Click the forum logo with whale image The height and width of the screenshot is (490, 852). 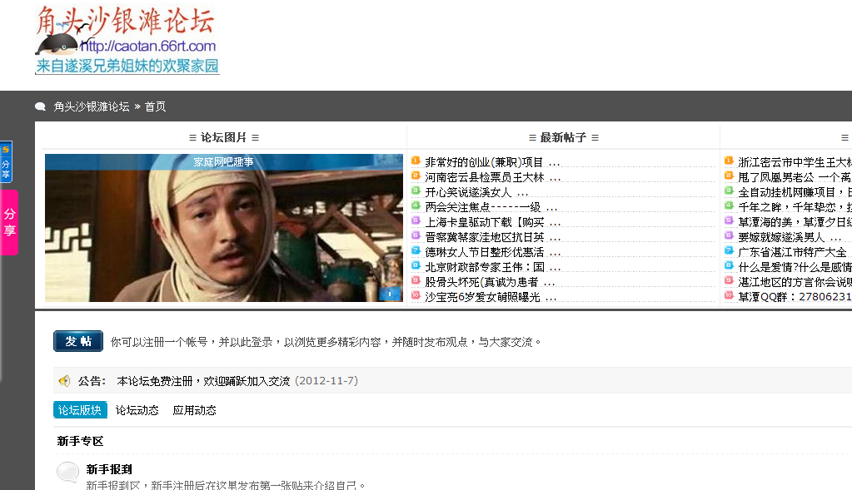[x=127, y=39]
